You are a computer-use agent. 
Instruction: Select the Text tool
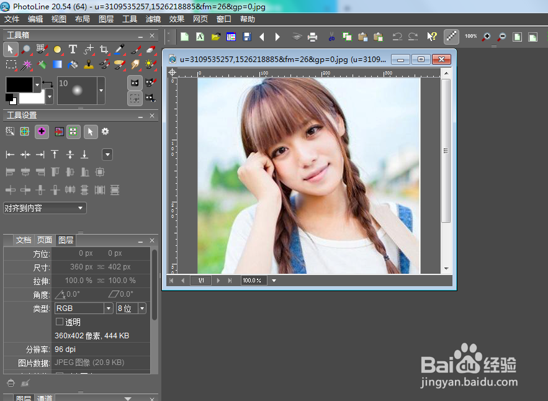[73, 49]
